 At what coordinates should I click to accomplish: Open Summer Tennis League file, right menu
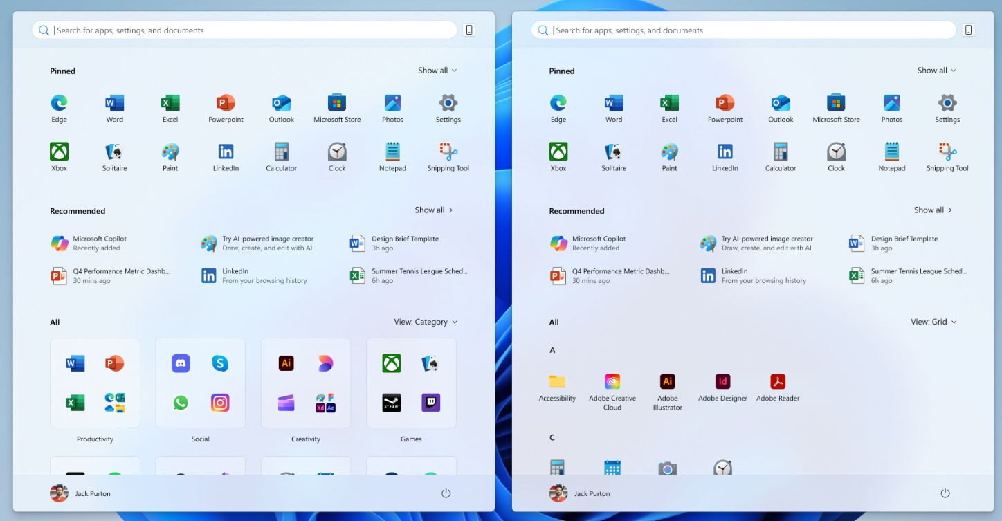[x=909, y=276]
